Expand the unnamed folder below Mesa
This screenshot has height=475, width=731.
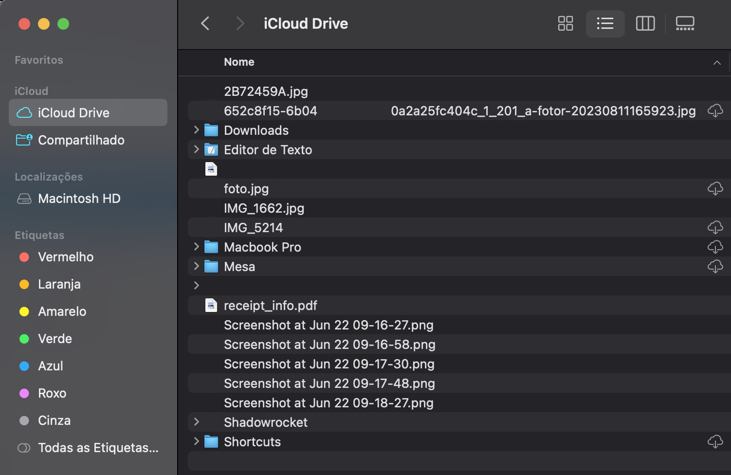(x=197, y=286)
